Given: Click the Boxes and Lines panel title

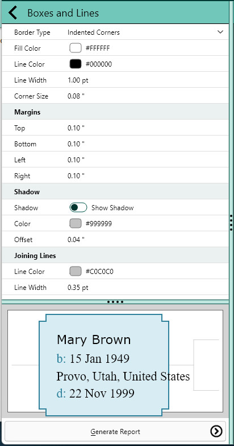Looking at the screenshot, I should (x=63, y=13).
